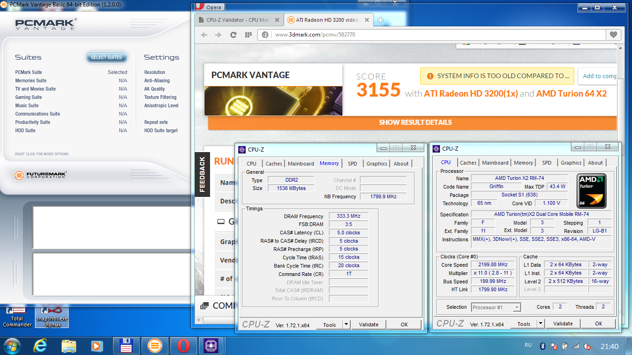Screen dimensions: 632x355
Task: Close the CPU-Z Validator browser tab
Action: (277, 20)
